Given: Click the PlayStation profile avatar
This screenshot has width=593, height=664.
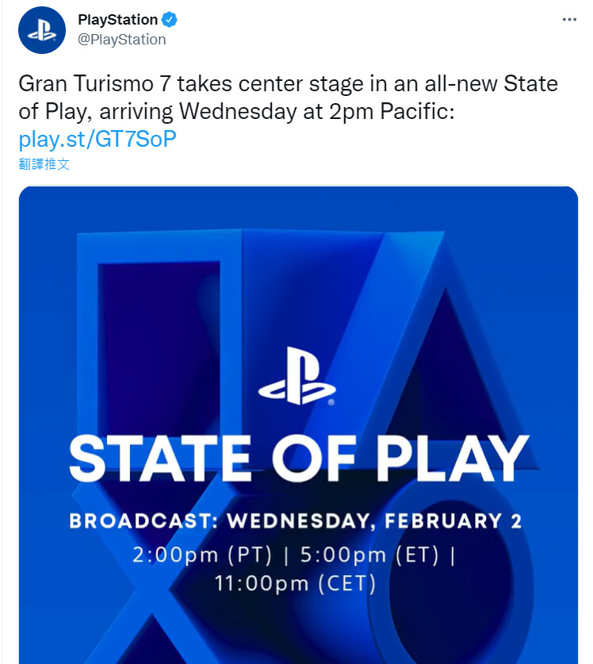Looking at the screenshot, I should pyautogui.click(x=41, y=30).
